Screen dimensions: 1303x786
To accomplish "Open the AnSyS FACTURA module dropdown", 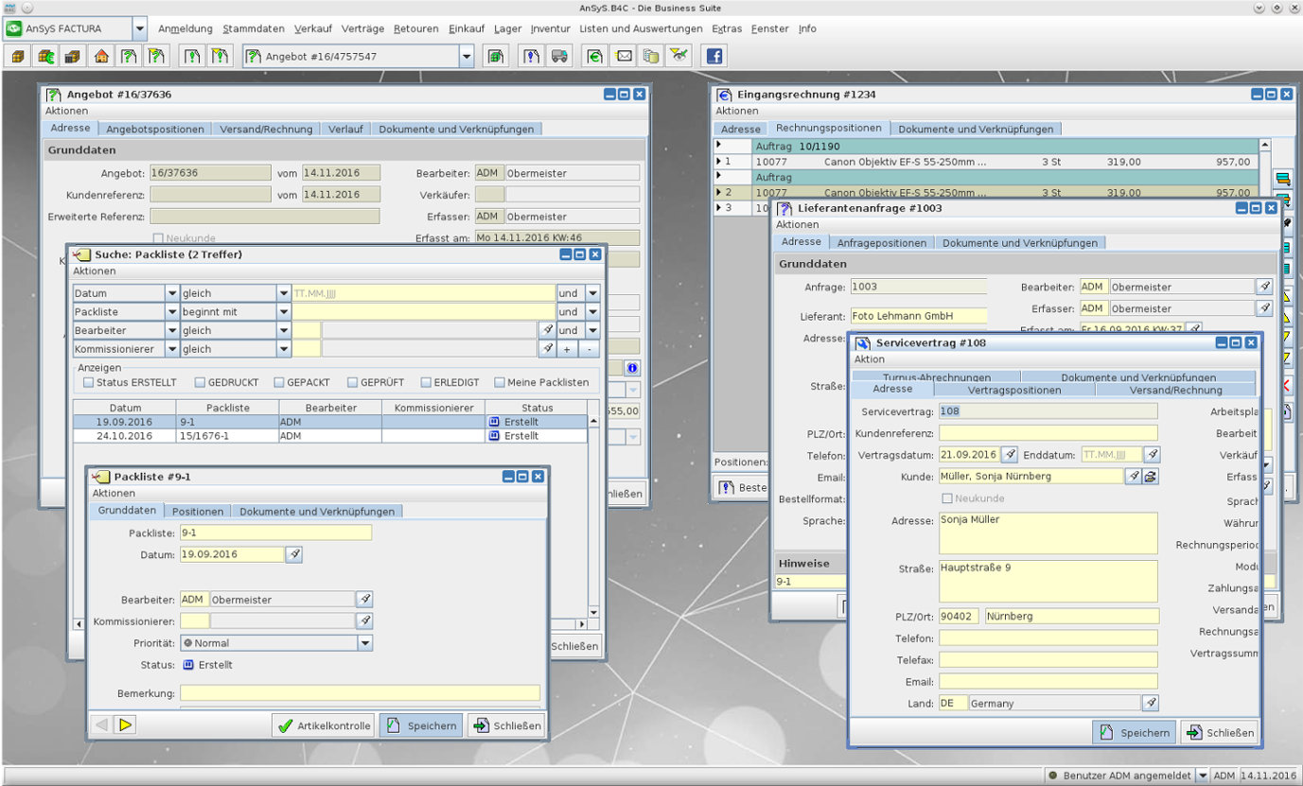I will [140, 29].
